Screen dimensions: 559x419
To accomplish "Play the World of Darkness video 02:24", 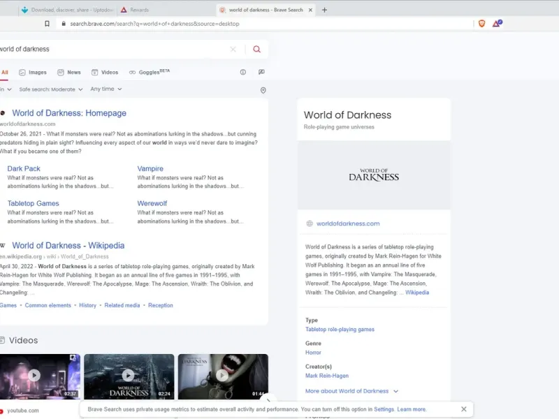I will [129, 376].
